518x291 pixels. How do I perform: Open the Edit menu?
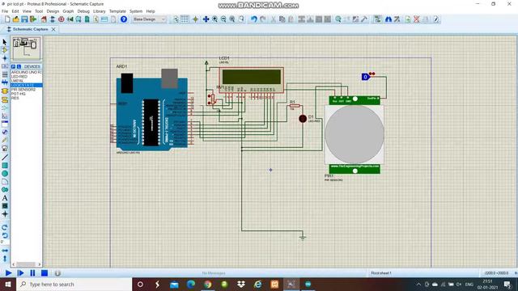(15, 11)
